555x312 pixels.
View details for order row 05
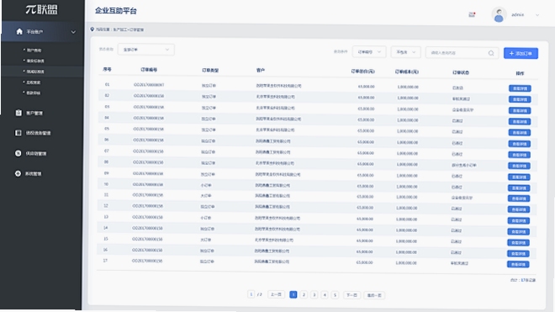(x=520, y=133)
